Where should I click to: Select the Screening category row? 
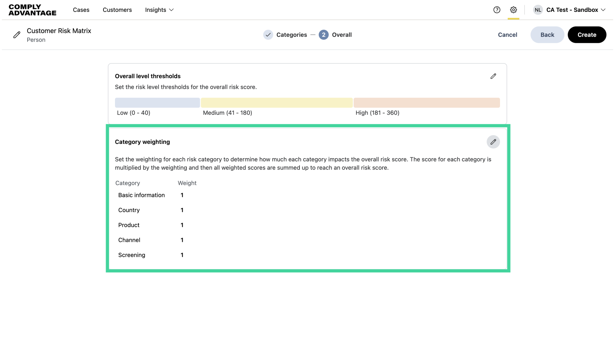point(132,255)
